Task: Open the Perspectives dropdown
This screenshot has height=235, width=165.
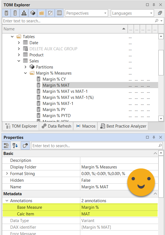Action: click(86, 13)
